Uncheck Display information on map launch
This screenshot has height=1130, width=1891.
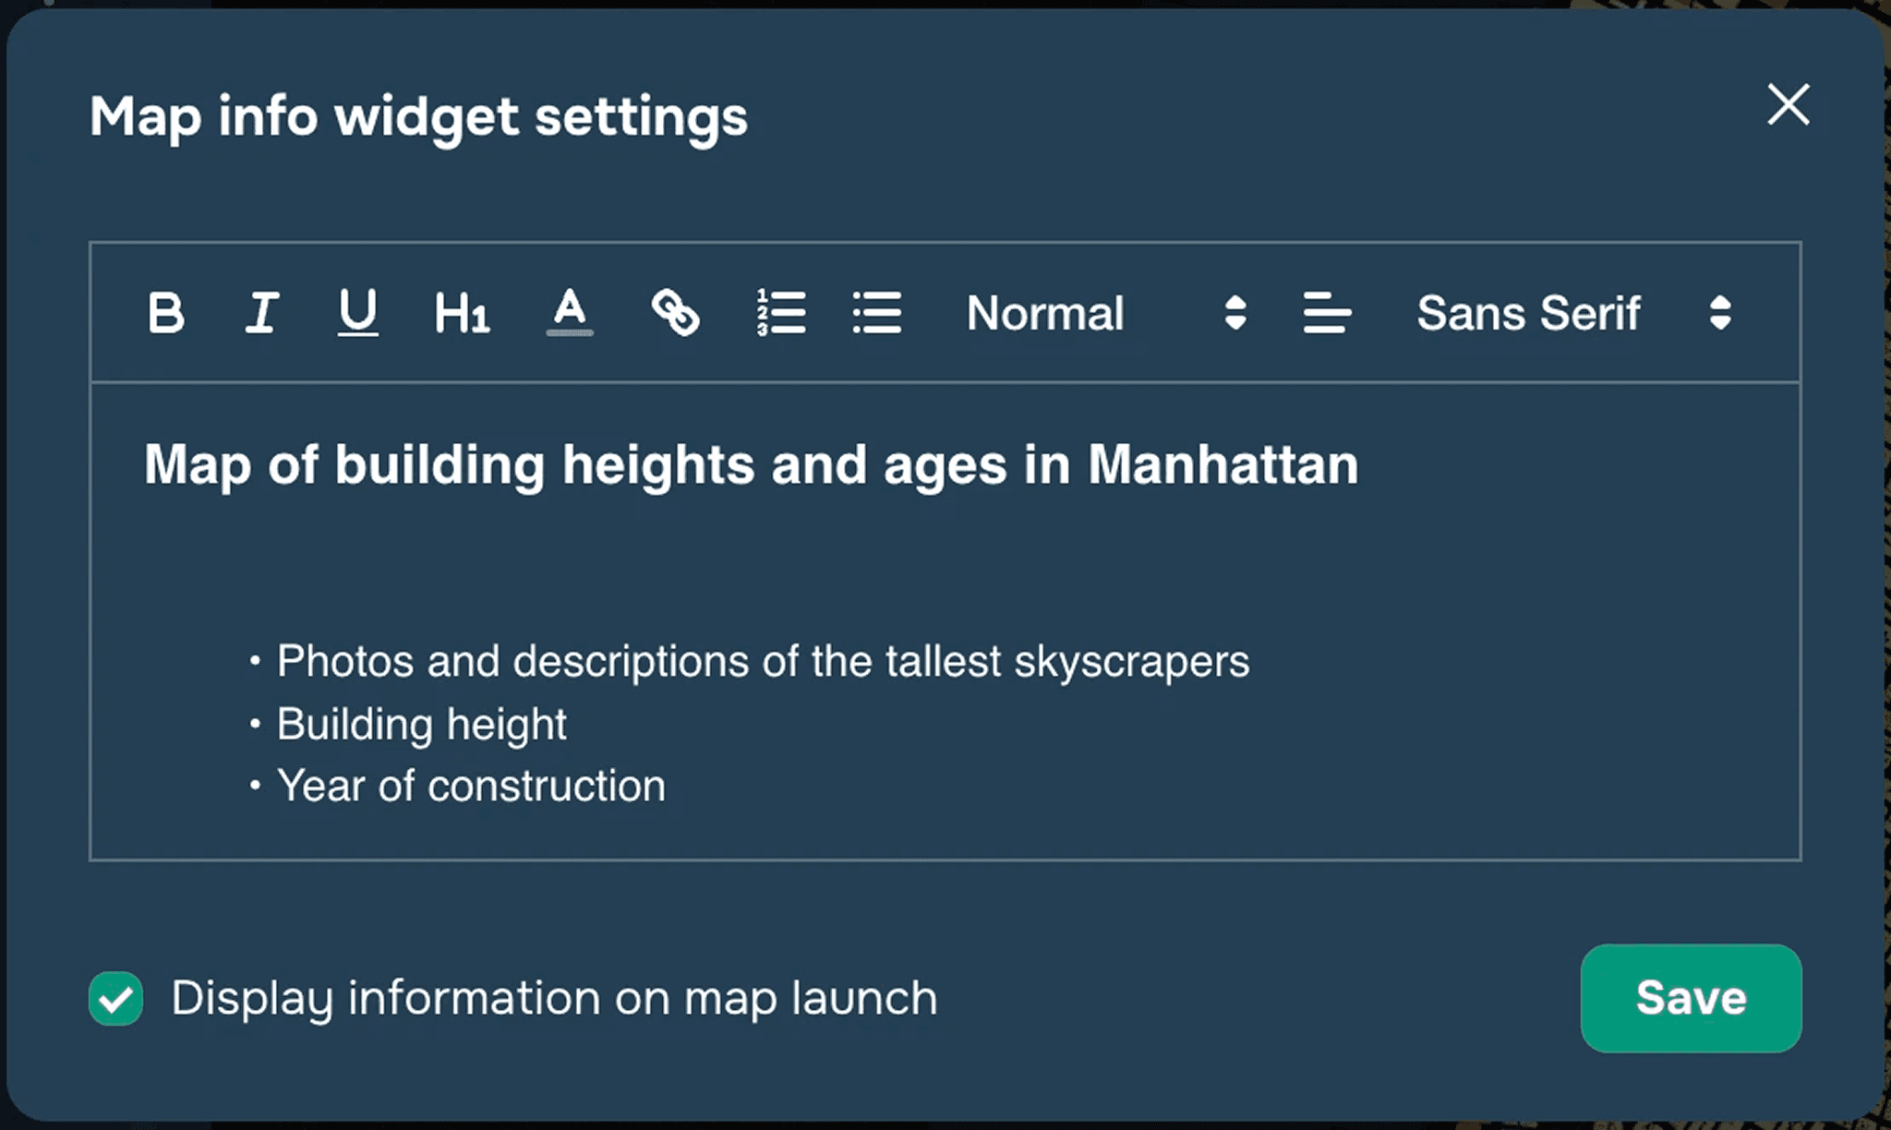pos(116,998)
